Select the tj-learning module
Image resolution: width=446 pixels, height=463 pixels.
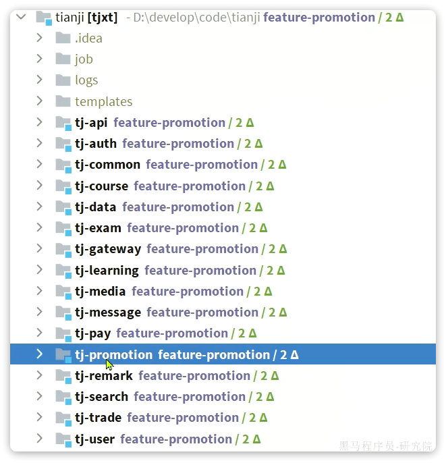click(x=223, y=271)
